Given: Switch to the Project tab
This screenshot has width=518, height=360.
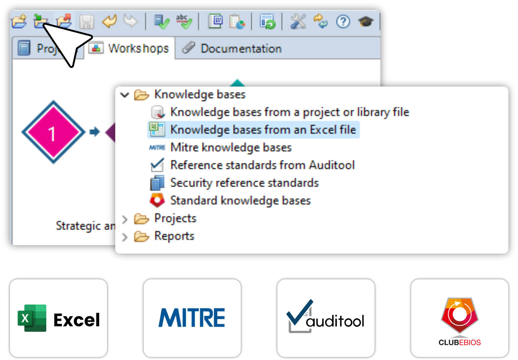Looking at the screenshot, I should (48, 48).
